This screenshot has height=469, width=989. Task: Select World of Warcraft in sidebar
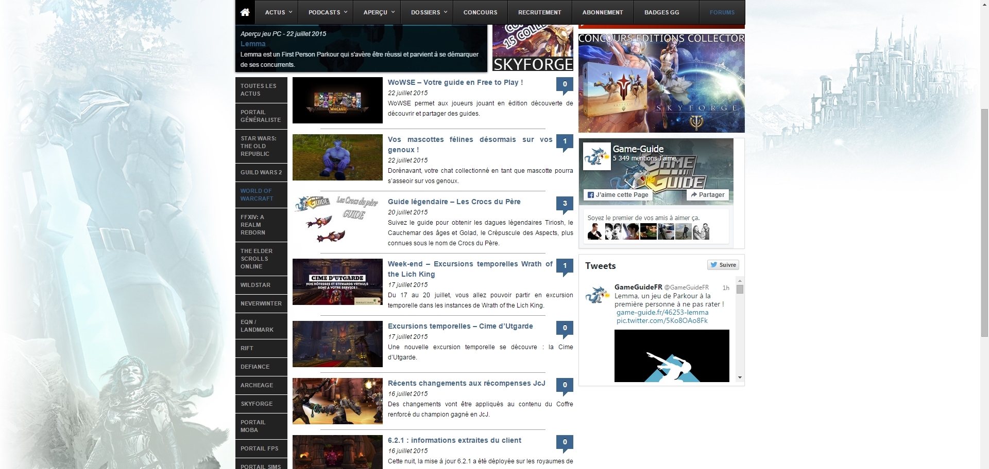[x=257, y=195]
